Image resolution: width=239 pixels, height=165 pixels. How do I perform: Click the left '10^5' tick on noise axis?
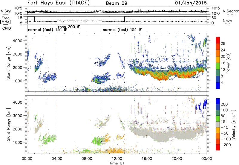click(x=18, y=8)
